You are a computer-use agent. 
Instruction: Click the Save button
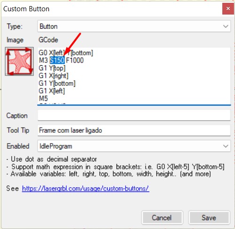pyautogui.click(x=209, y=218)
